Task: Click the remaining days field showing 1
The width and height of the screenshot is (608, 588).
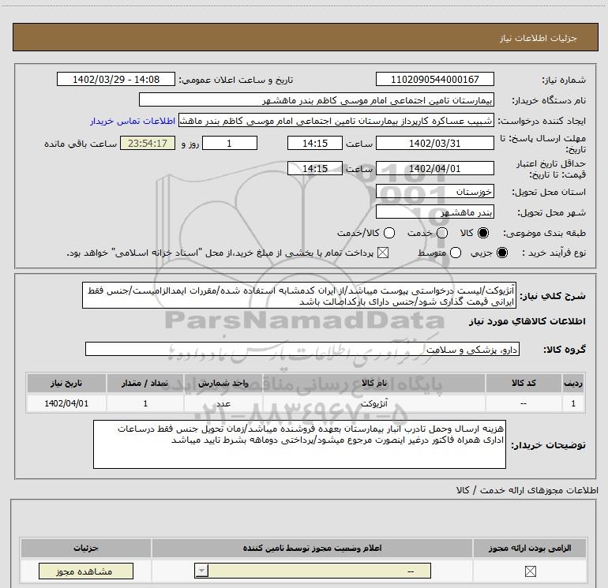Action: point(230,143)
